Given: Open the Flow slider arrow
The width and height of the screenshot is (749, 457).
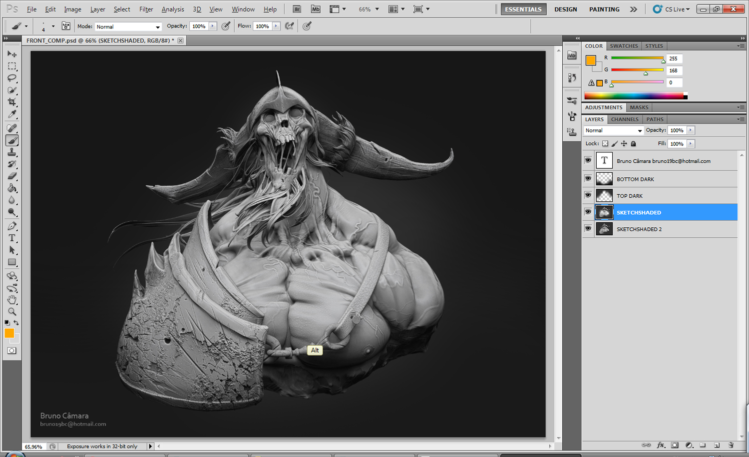Looking at the screenshot, I should [x=276, y=26].
